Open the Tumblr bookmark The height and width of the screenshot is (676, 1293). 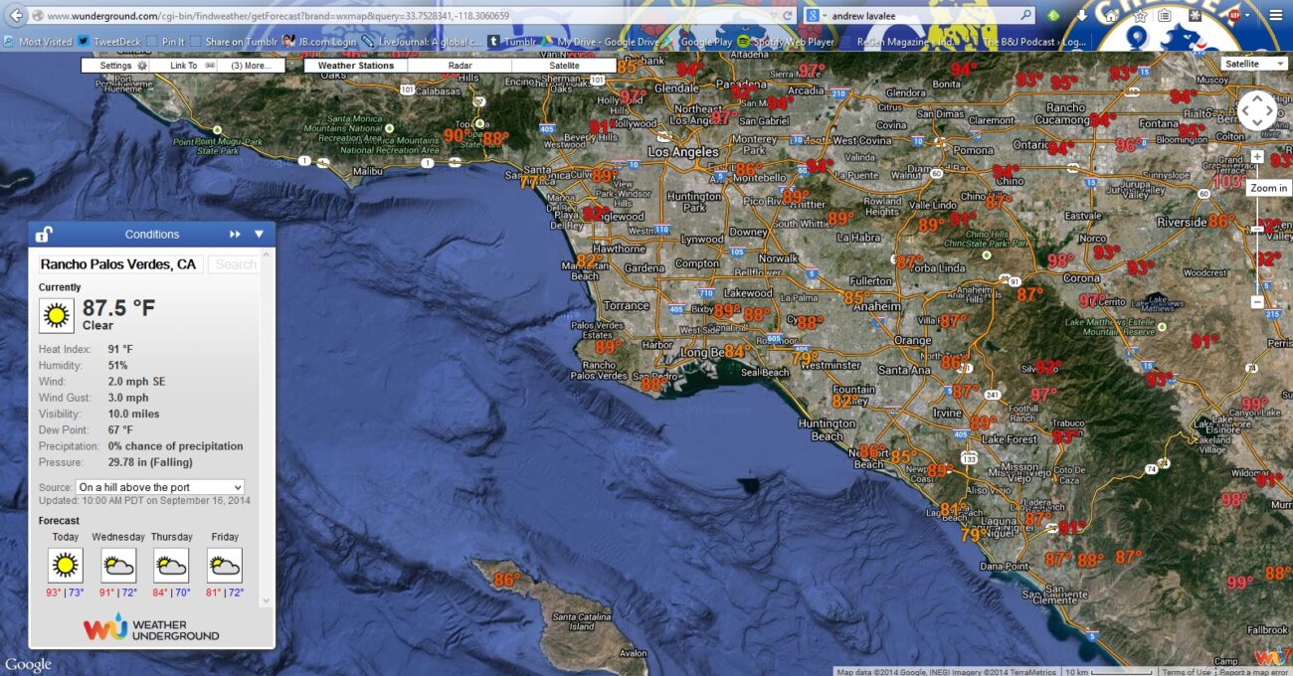tap(511, 42)
